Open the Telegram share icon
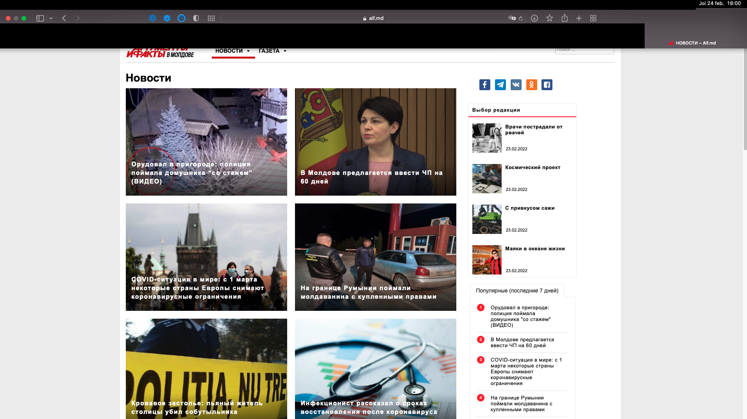Screen dimensions: 747x419 pyautogui.click(x=500, y=85)
